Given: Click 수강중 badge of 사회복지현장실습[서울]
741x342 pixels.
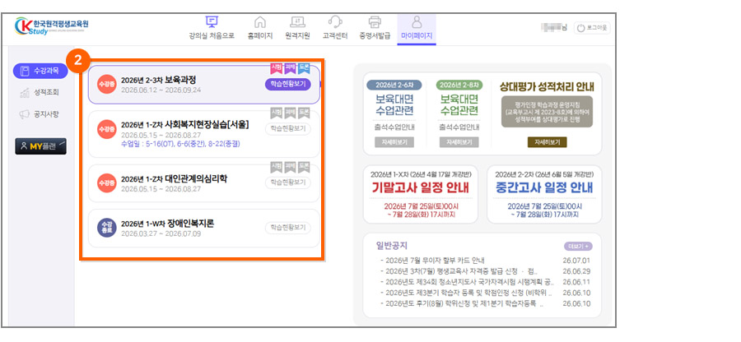Looking at the screenshot, I should pos(106,129).
